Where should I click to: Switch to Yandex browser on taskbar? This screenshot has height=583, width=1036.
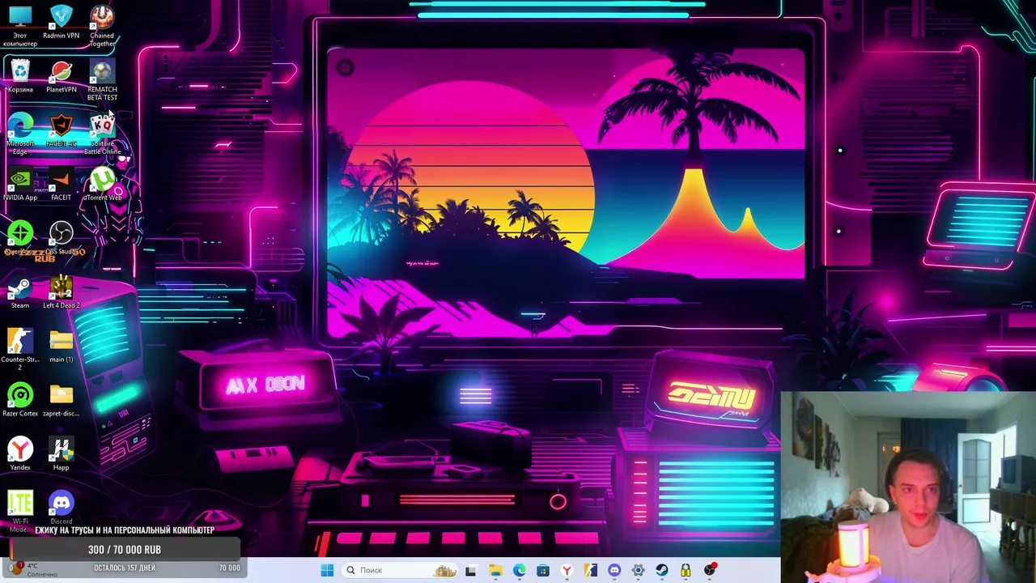(x=567, y=570)
